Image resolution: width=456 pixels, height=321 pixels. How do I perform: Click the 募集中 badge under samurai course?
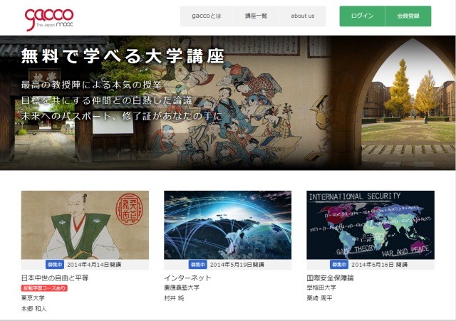click(55, 265)
